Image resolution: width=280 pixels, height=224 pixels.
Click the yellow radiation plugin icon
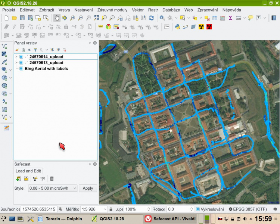tap(201, 27)
